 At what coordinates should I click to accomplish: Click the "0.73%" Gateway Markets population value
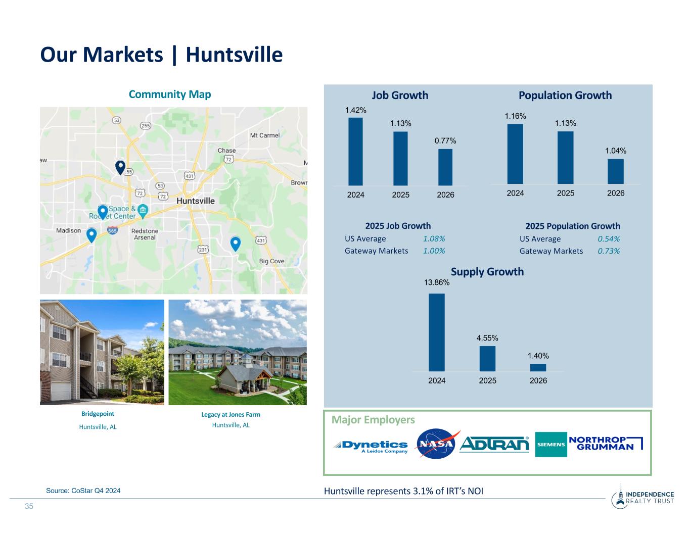(x=609, y=251)
